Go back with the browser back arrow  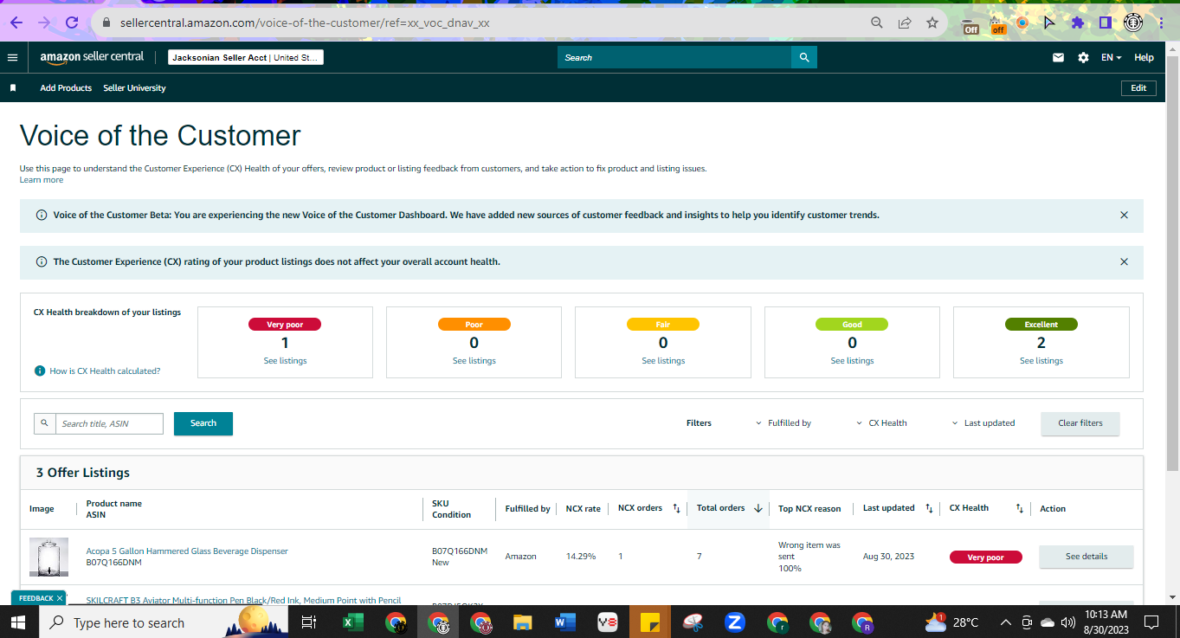pos(17,23)
